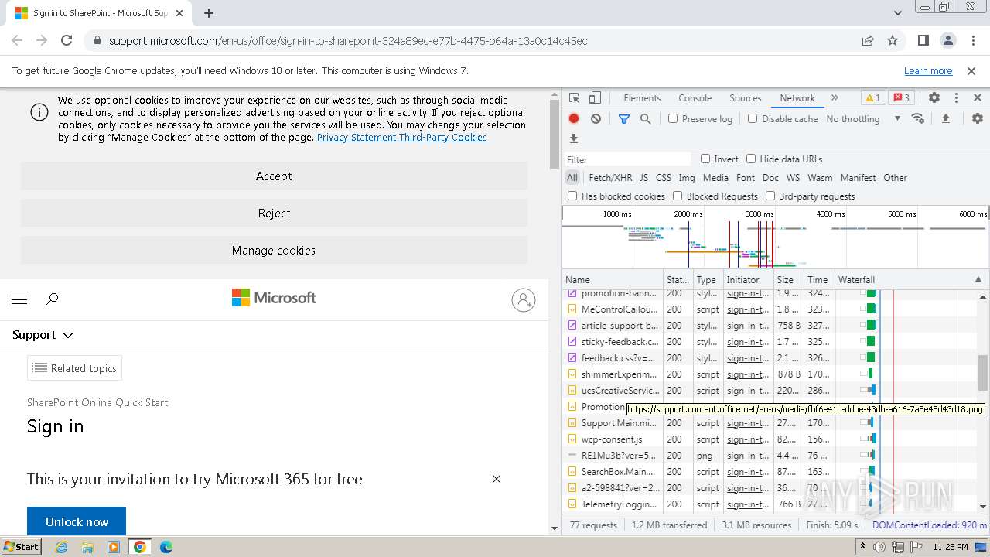The height and width of the screenshot is (557, 990).
Task: Open the Third-Party Cookies link
Action: pos(443,138)
